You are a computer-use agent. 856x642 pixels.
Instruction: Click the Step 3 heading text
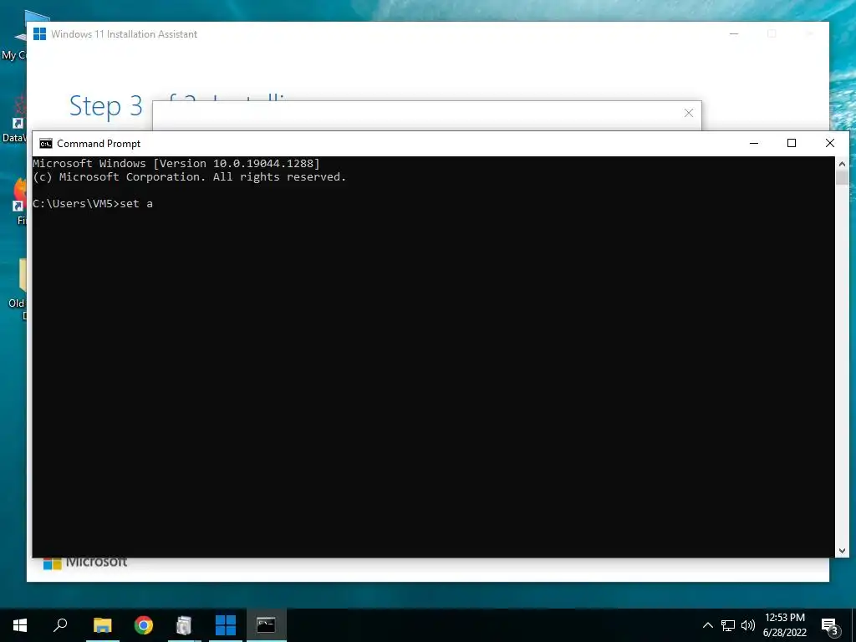pyautogui.click(x=106, y=106)
